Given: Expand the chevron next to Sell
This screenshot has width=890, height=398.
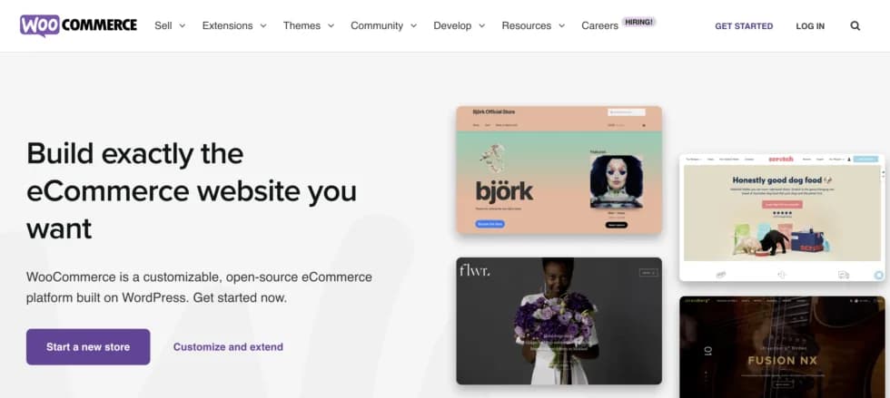Looking at the screenshot, I should point(183,26).
